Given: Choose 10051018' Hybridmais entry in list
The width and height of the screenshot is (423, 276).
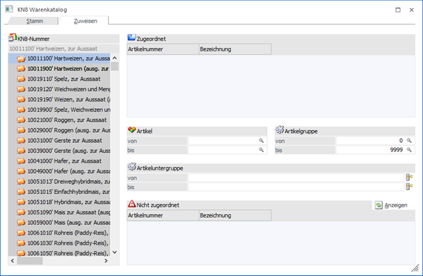Looking at the screenshot, I should coord(68,202).
